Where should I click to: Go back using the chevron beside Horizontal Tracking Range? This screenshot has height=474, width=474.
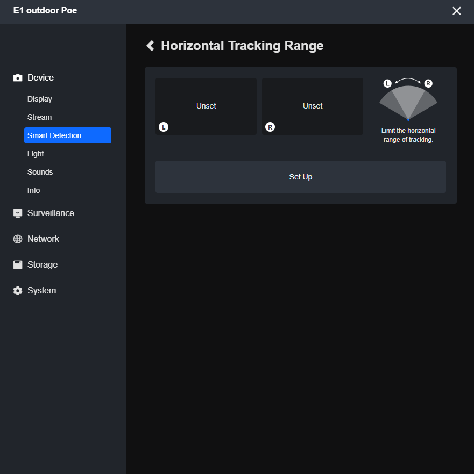(151, 46)
